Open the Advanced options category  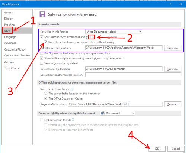click(10, 43)
